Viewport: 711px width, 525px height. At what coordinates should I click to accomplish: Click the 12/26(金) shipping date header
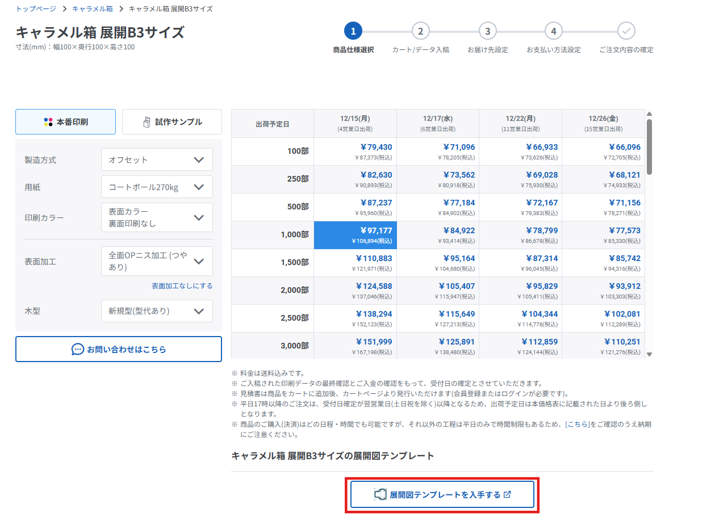[x=604, y=123]
